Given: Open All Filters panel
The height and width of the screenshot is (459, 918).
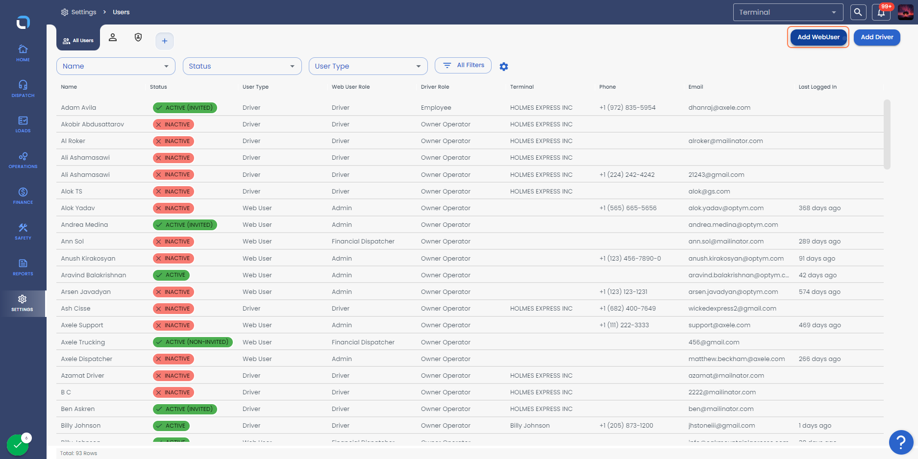Looking at the screenshot, I should 463,65.
